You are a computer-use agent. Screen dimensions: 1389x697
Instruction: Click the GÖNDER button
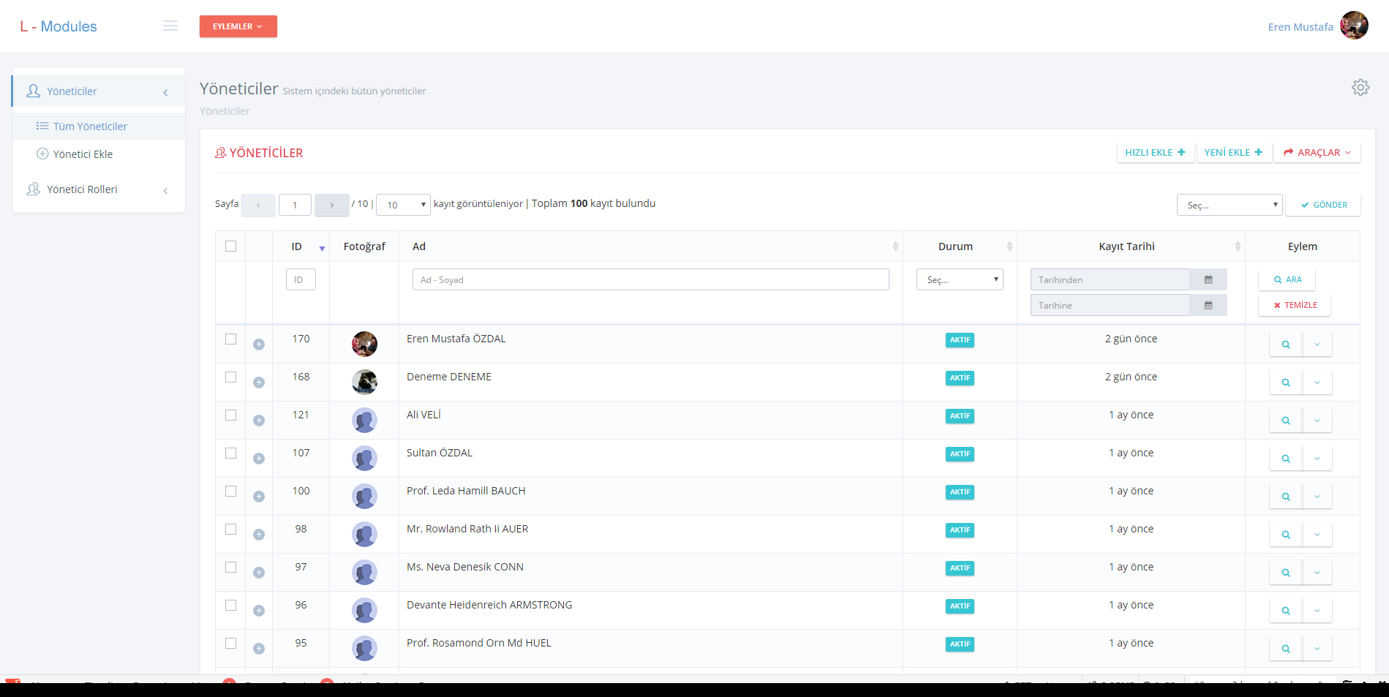click(1323, 205)
